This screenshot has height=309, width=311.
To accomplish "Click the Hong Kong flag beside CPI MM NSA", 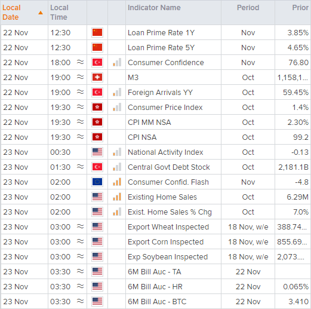I will pyautogui.click(x=97, y=122).
